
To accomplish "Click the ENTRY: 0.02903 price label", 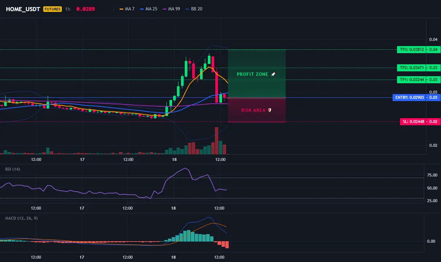I will click(x=409, y=98).
